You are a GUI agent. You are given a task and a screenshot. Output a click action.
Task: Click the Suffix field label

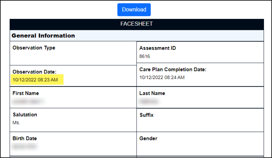[x=146, y=115]
